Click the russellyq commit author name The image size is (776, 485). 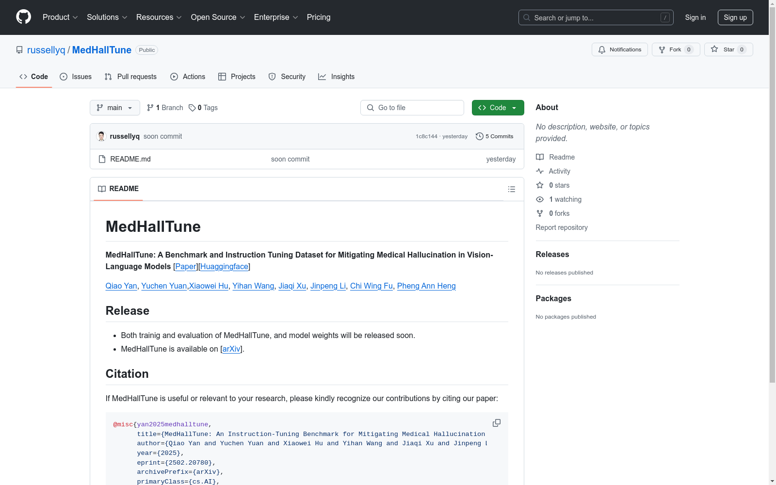125,136
